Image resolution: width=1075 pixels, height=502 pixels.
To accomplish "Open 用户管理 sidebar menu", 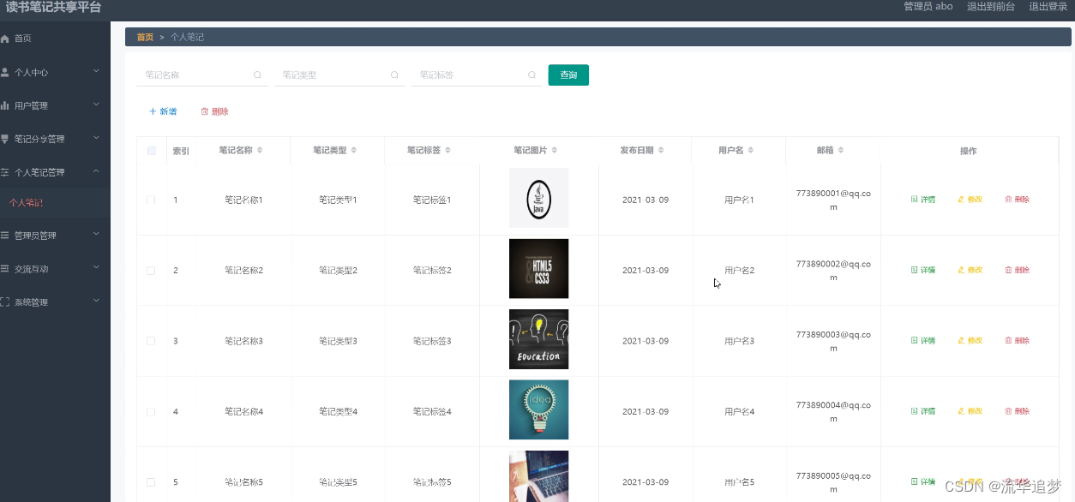I will pos(55,105).
